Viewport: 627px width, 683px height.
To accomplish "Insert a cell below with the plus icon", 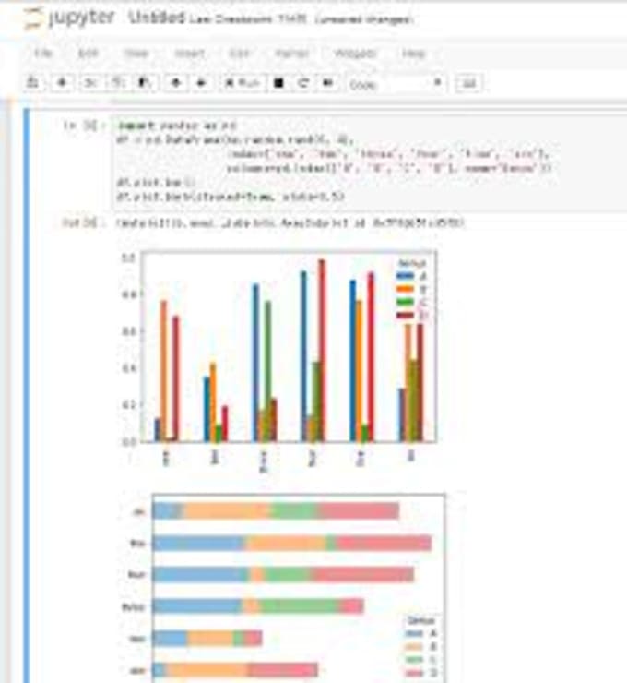I will click(62, 83).
